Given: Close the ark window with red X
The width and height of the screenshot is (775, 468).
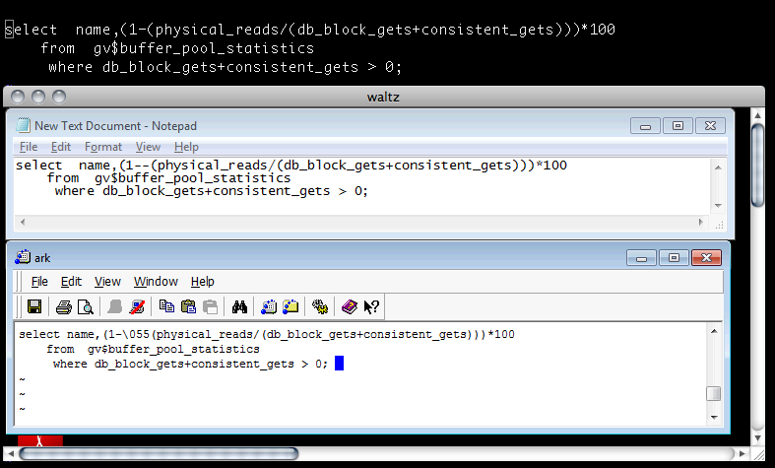Looking at the screenshot, I should pos(706,258).
